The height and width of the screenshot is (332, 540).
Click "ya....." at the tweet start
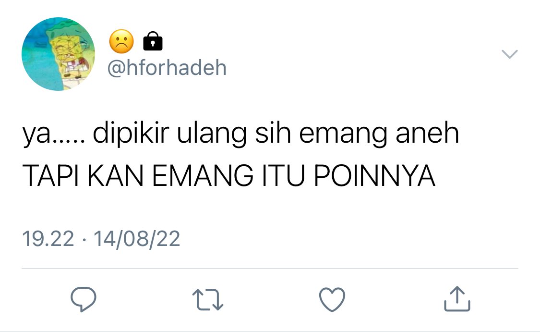point(53,135)
